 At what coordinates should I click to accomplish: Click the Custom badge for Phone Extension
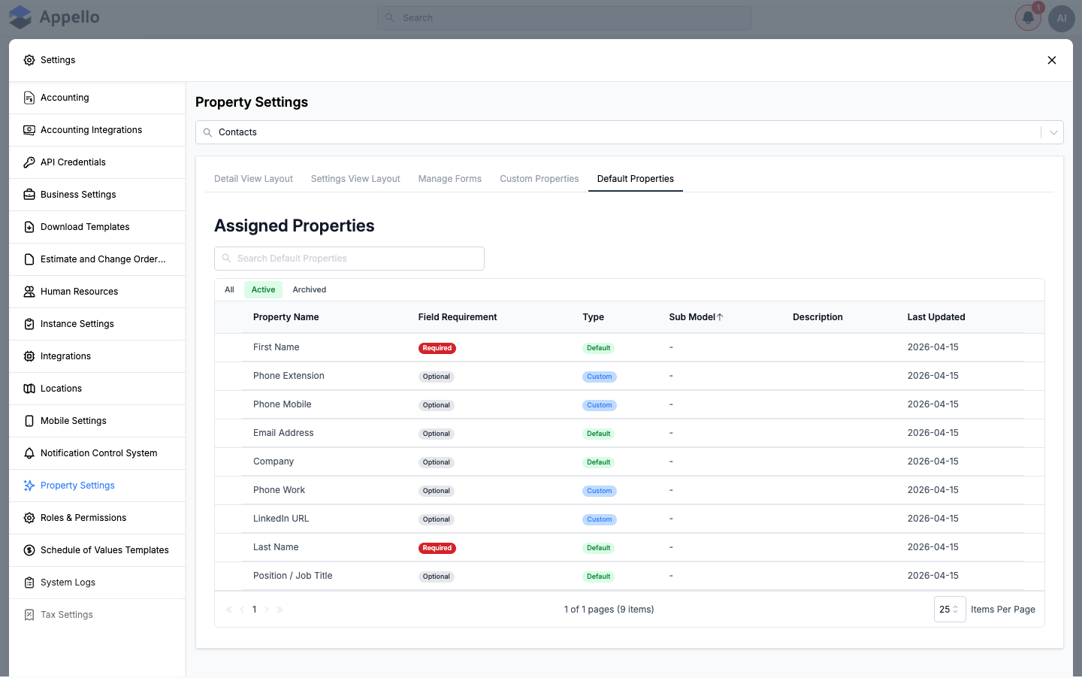click(600, 377)
